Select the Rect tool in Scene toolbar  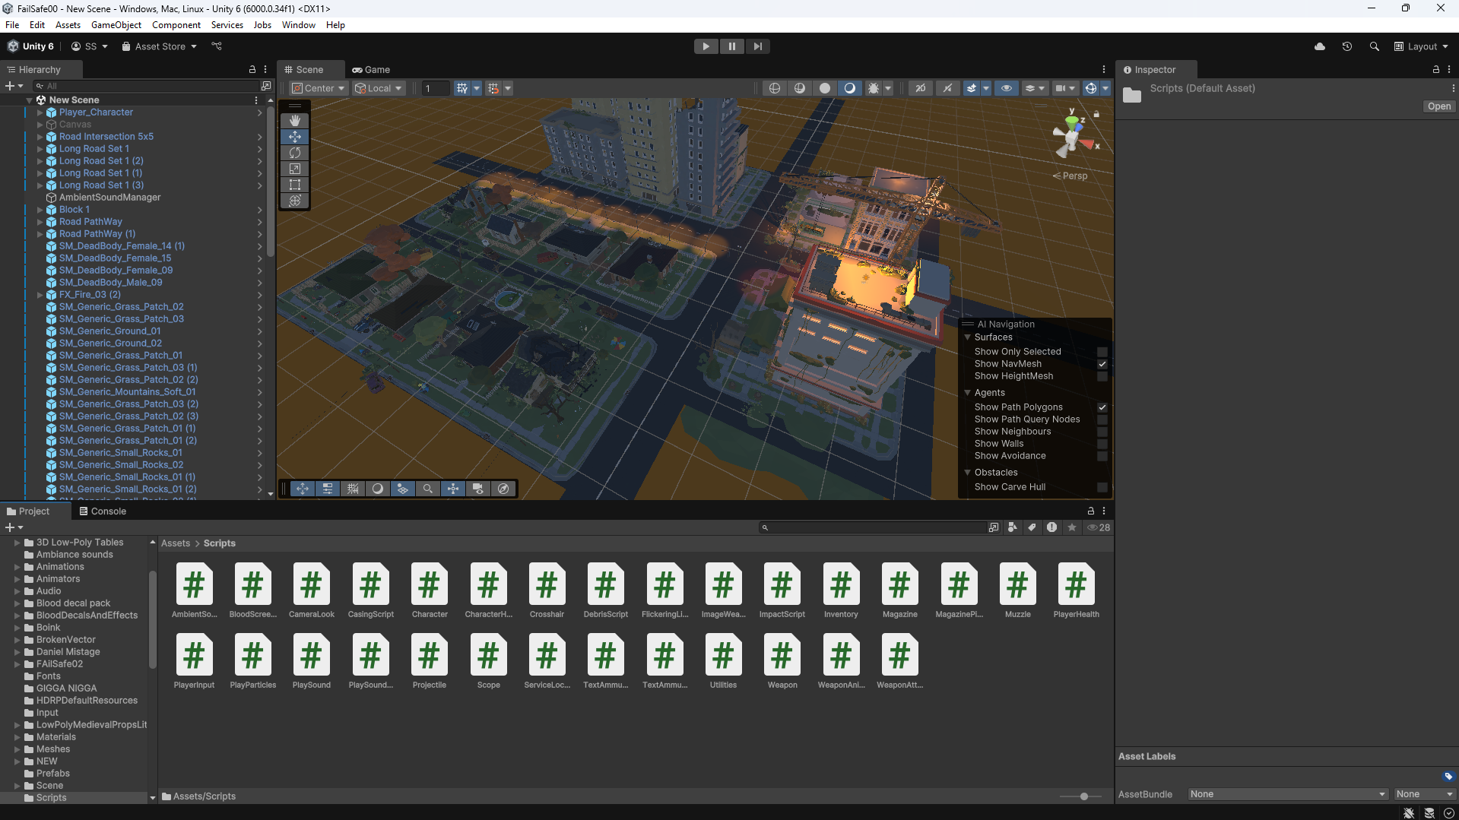point(295,185)
